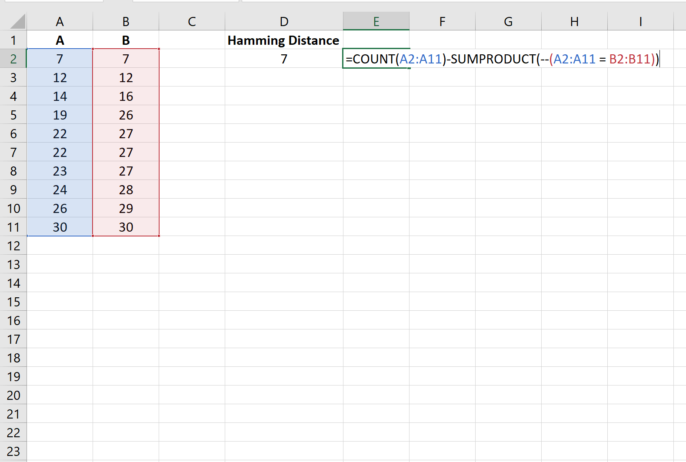
Task: Select column H header
Action: (575, 21)
